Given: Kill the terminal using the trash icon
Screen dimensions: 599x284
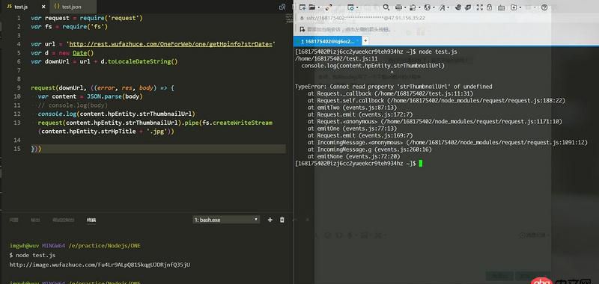Looking at the screenshot, I should click(x=282, y=220).
